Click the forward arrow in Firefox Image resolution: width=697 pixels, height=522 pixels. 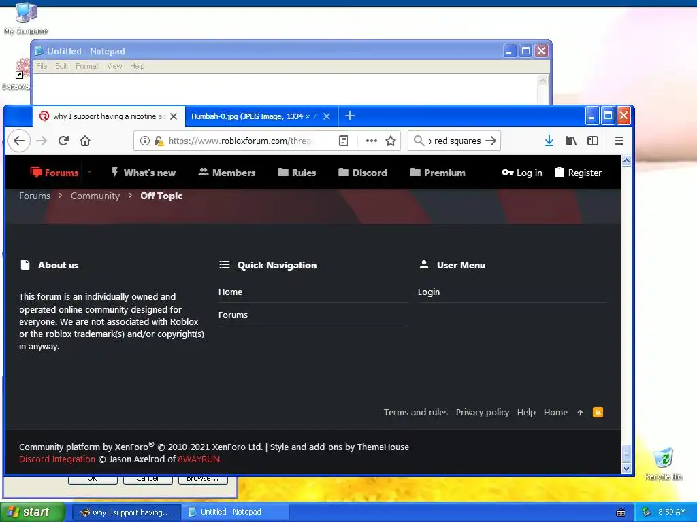pos(42,141)
